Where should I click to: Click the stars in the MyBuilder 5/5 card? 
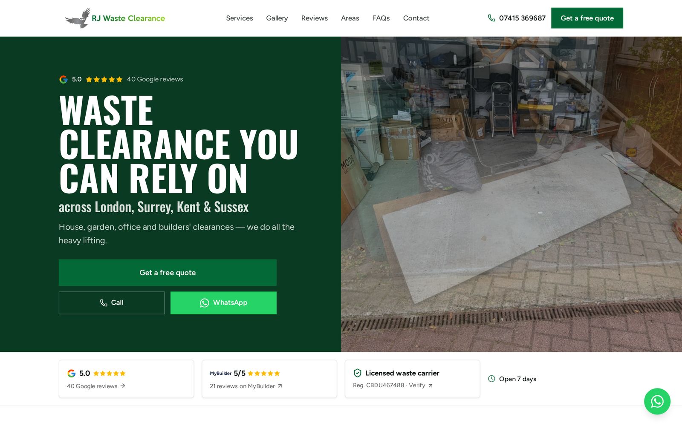[264, 374]
